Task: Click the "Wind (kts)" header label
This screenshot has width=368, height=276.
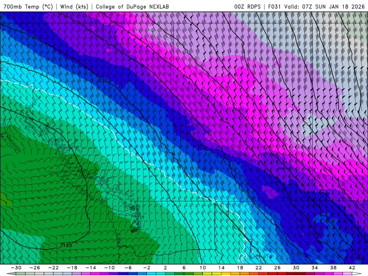Action: (74, 6)
